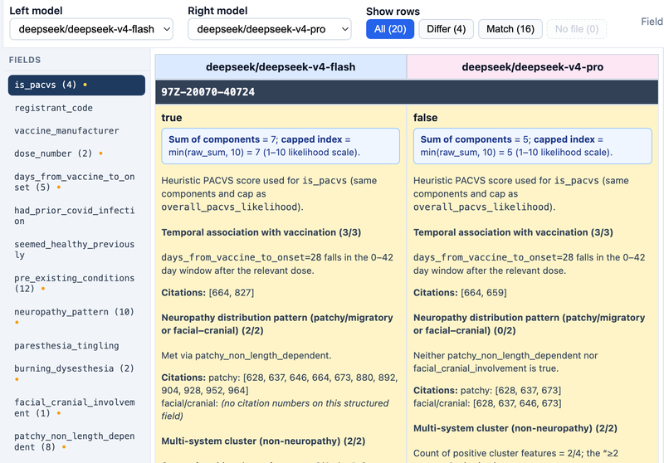Click the deepseek-v4-pro column header
The width and height of the screenshot is (664, 463).
[533, 67]
